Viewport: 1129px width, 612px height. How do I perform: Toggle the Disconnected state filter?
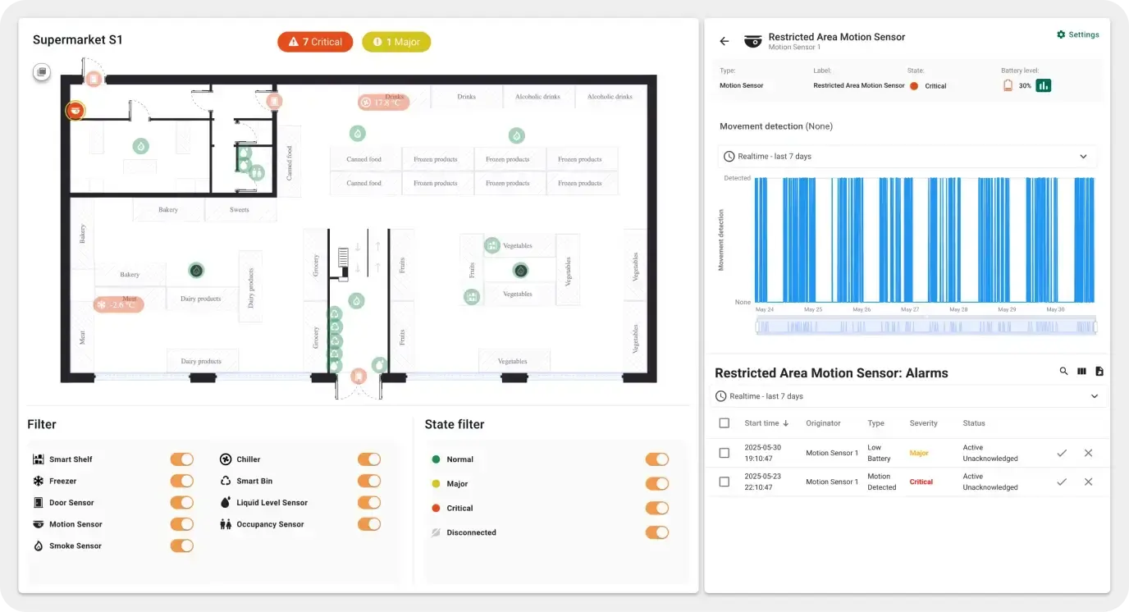coord(656,532)
